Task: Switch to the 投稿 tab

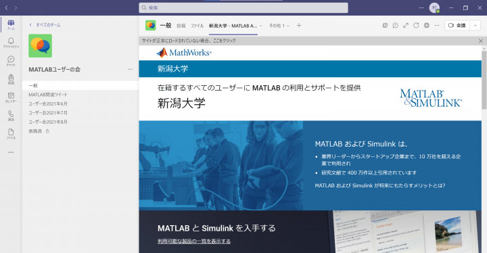Action: click(x=181, y=26)
